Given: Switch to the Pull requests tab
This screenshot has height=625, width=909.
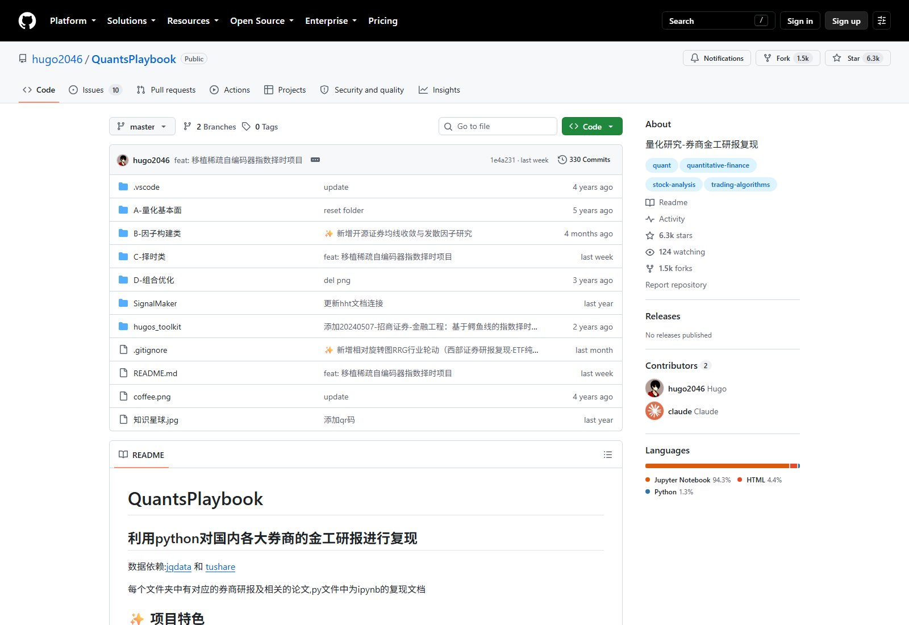Looking at the screenshot, I should coord(166,90).
